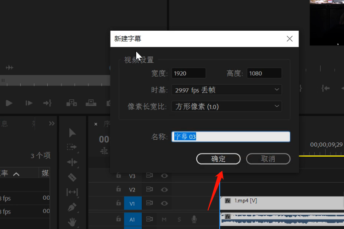Solo track A1 with the S button
This screenshot has height=229, width=344.
click(x=179, y=219)
